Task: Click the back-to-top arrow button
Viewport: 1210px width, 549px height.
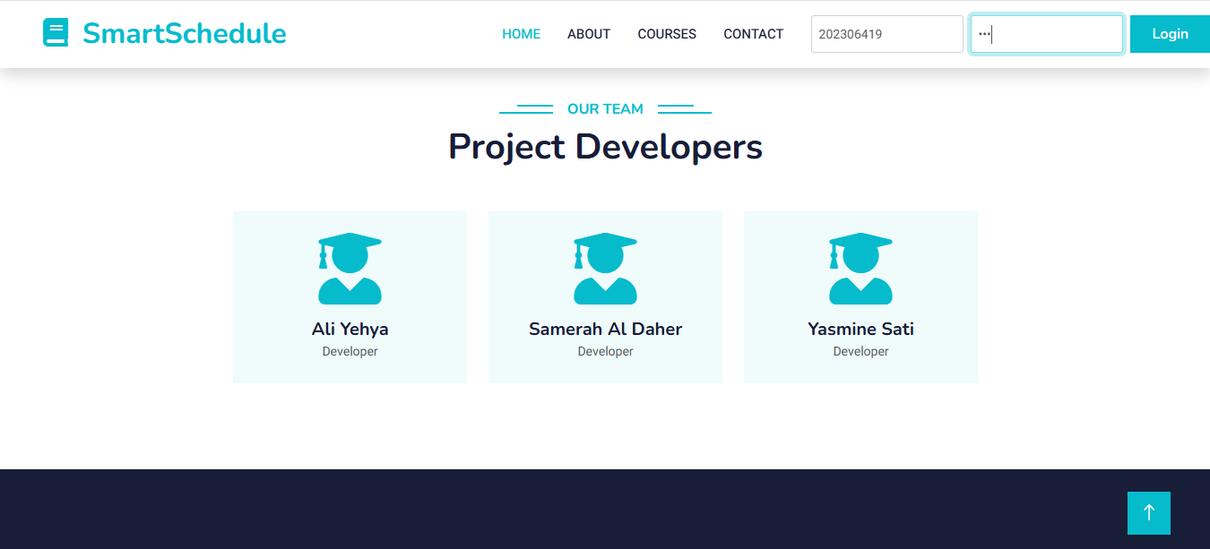Action: click(1148, 513)
